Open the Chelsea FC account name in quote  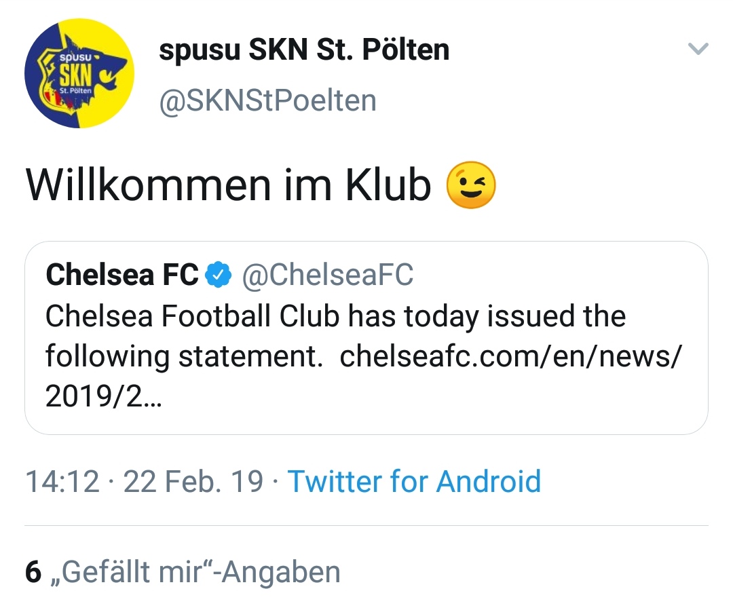pyautogui.click(x=122, y=274)
